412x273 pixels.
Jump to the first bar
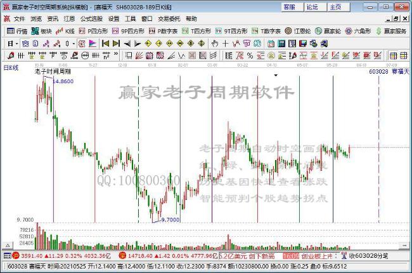coord(105,43)
